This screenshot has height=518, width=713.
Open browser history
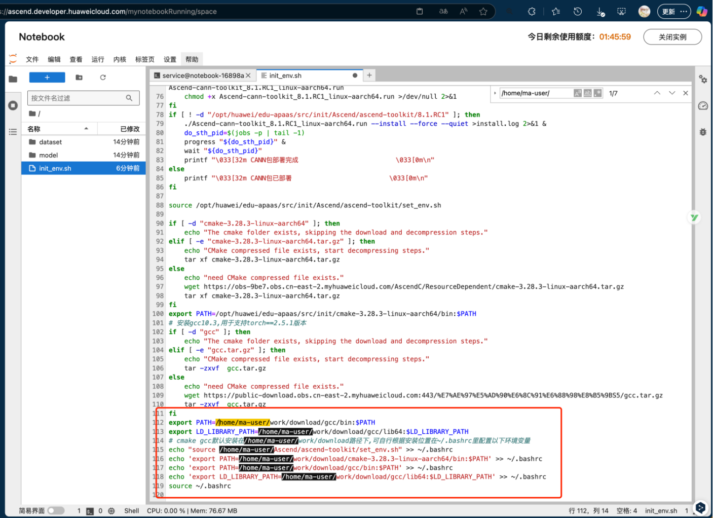[x=578, y=11]
